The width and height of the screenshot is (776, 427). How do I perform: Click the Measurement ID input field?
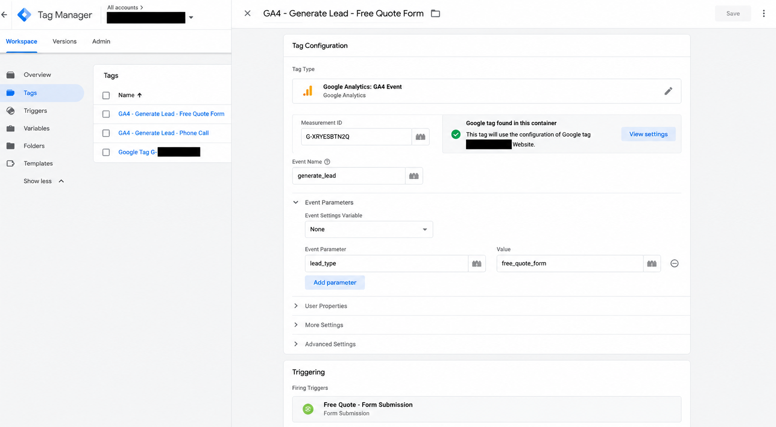click(356, 137)
